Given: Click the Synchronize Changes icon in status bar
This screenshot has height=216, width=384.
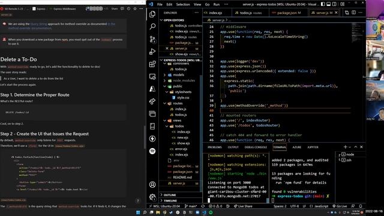Looking at the screenshot, I should tap(203, 206).
